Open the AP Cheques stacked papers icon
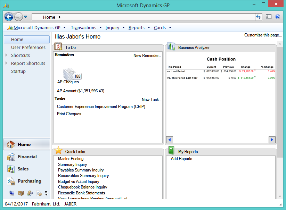Screen dimensions: 286x210 pyautogui.click(x=70, y=74)
